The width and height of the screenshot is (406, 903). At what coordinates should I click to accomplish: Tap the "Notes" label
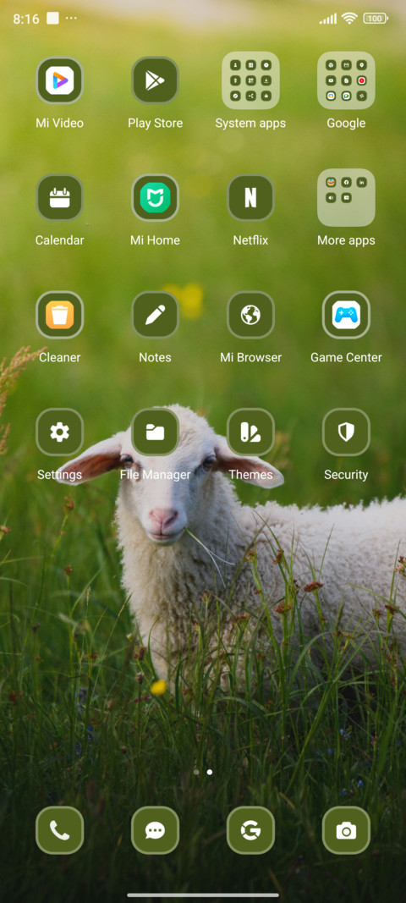click(x=155, y=358)
